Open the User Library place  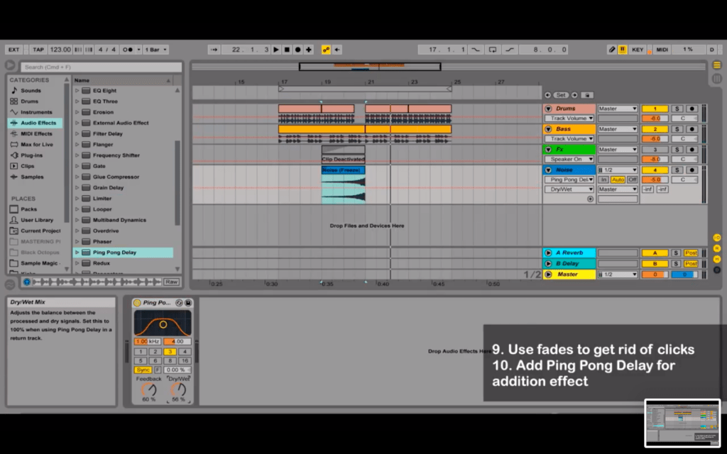click(37, 220)
